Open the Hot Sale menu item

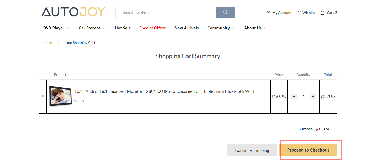point(123,28)
